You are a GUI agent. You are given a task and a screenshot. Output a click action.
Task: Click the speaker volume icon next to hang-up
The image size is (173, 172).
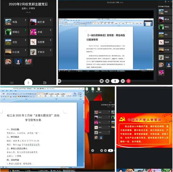(123, 81)
